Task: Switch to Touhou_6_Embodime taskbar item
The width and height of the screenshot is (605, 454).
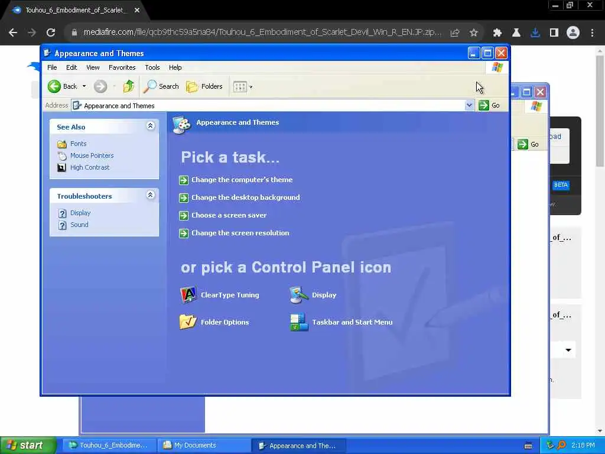Action: pos(110,446)
